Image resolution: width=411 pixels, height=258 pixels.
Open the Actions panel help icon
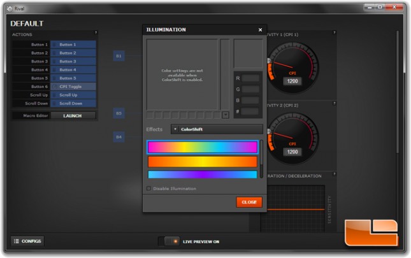pyautogui.click(x=96, y=32)
